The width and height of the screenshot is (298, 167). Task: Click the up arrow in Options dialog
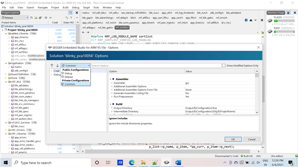52,65
